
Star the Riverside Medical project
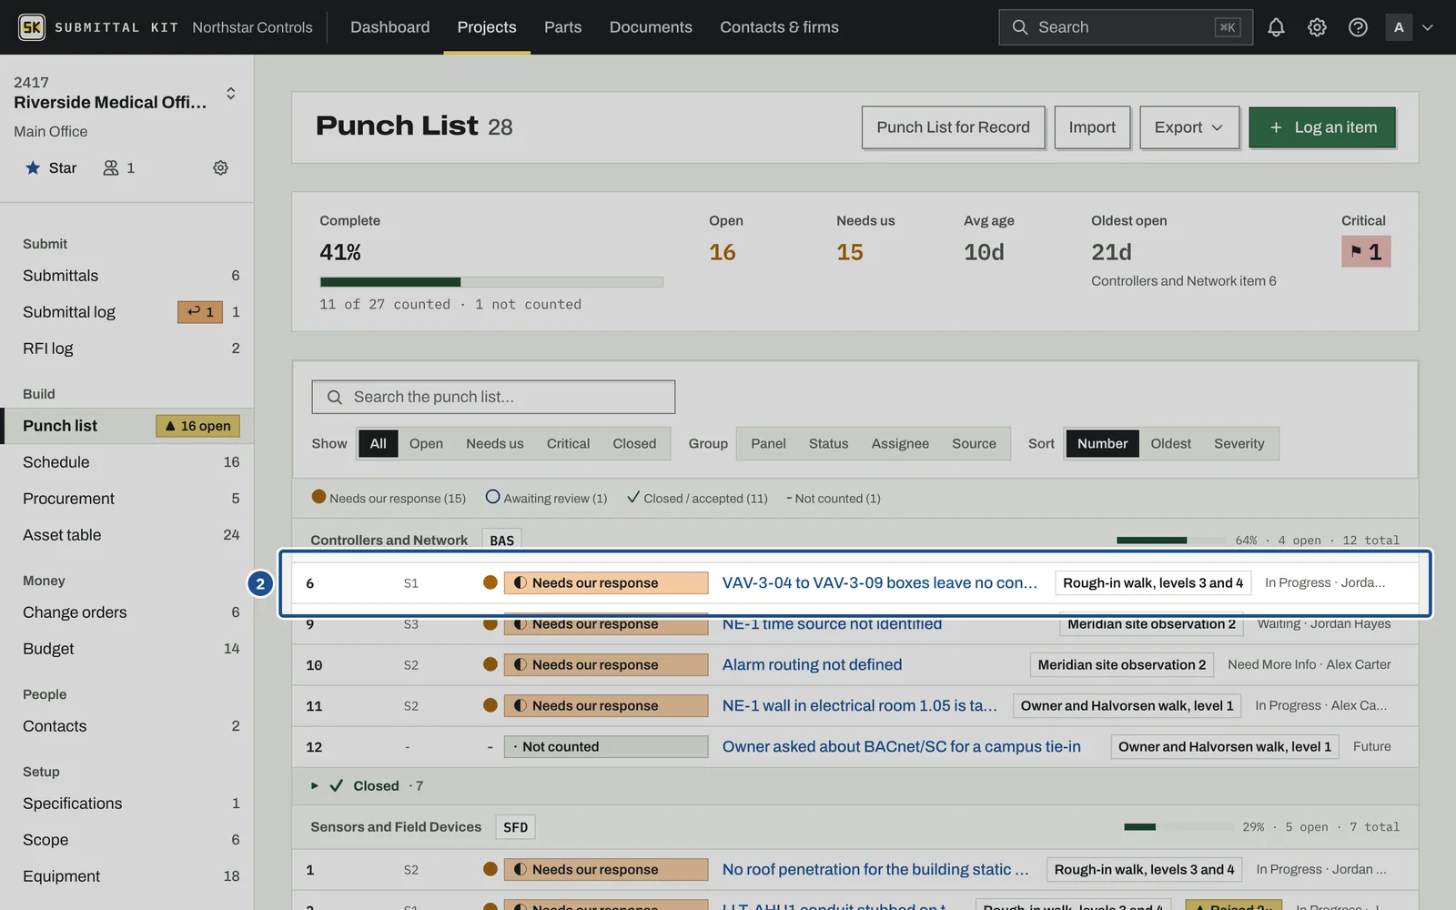point(51,167)
